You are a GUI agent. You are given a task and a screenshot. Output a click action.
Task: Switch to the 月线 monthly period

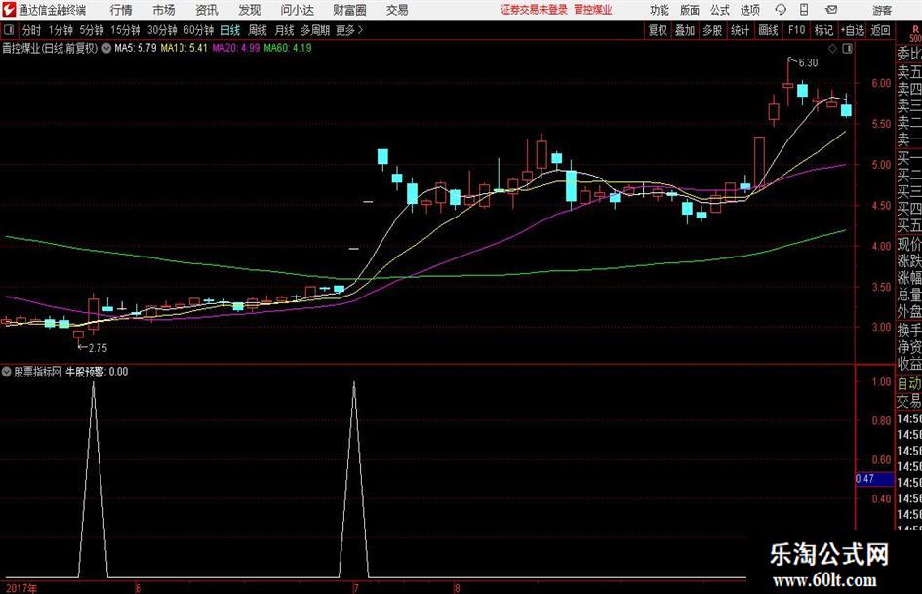pos(285,30)
